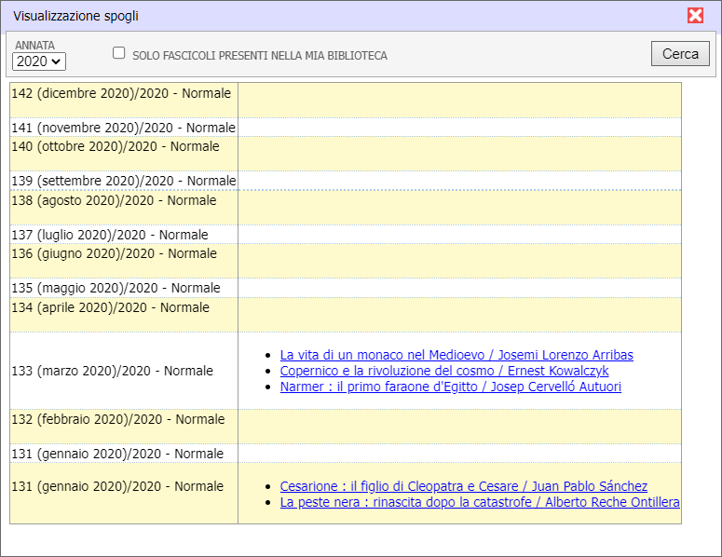Open La peste nera article link
This screenshot has width=722, height=557.
coord(480,502)
